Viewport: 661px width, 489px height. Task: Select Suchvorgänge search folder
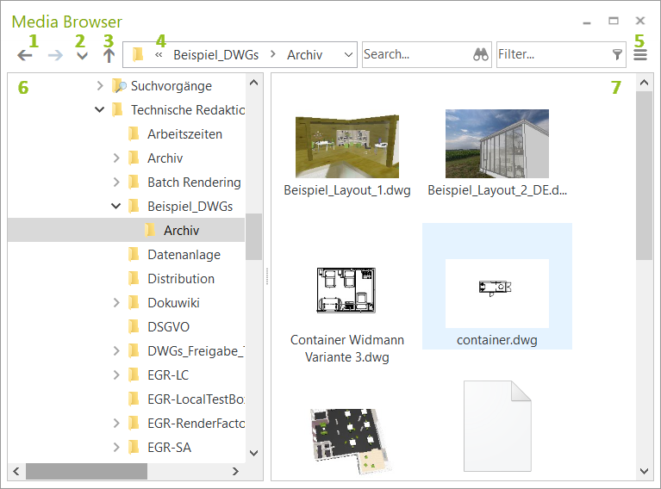pos(171,86)
